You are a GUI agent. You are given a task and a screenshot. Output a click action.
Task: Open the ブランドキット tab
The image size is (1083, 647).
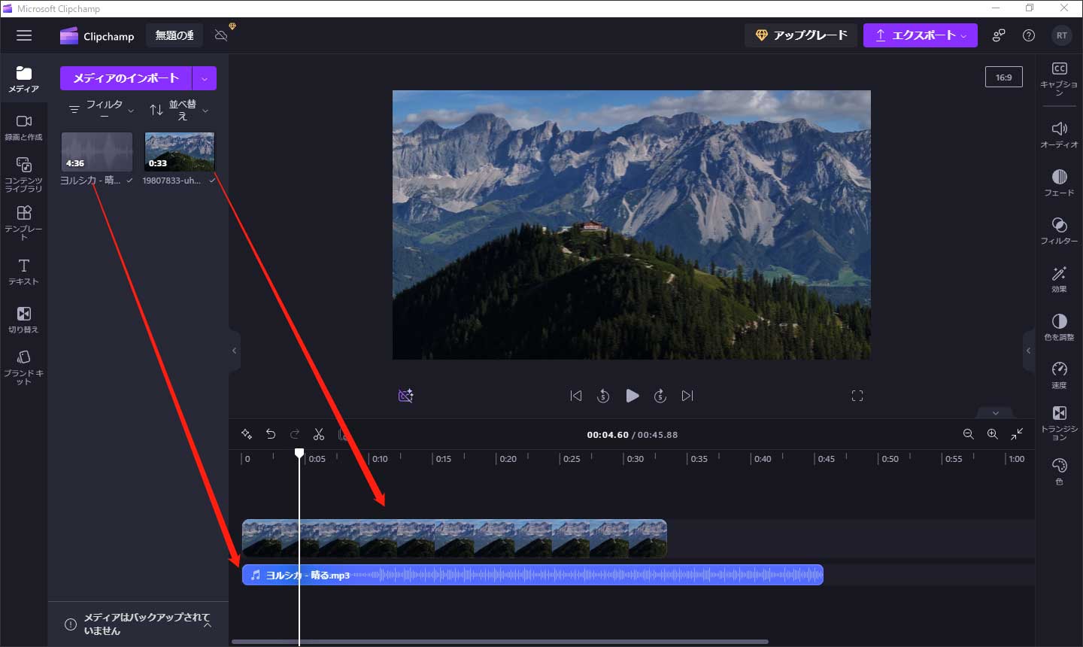[x=24, y=367]
